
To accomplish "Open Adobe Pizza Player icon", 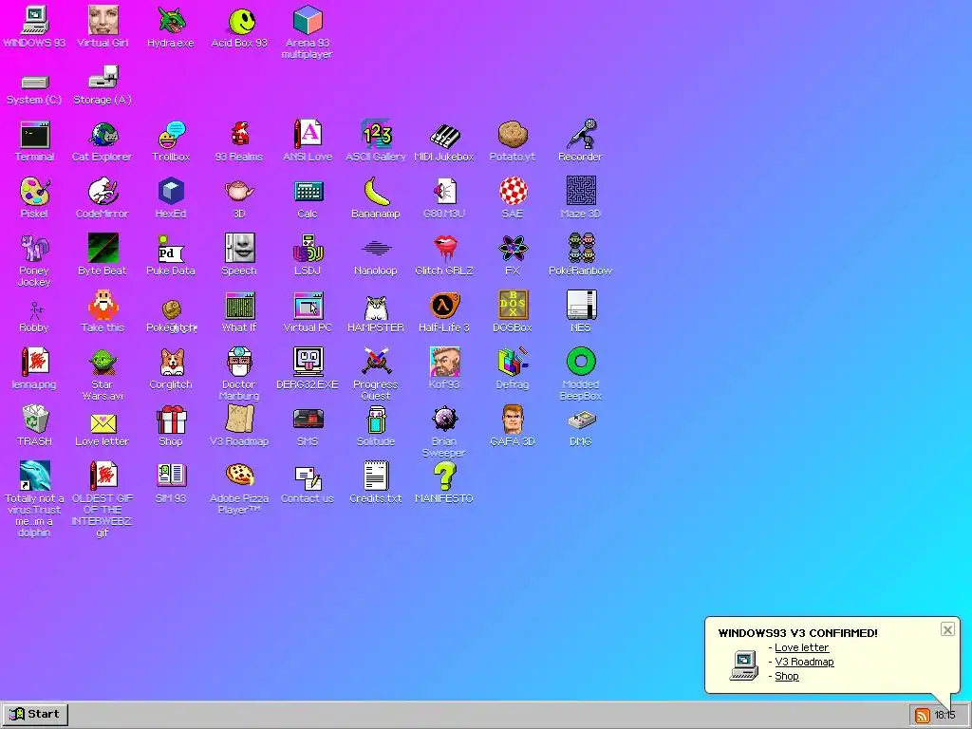I will coord(239,476).
